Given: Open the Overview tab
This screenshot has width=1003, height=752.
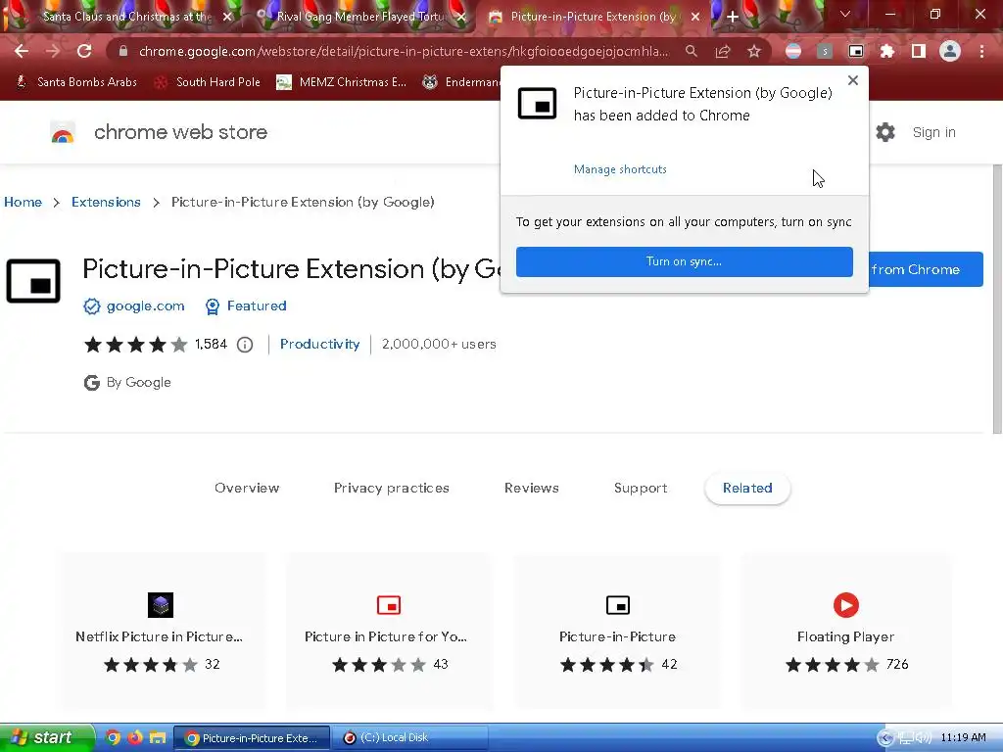Looking at the screenshot, I should point(247,488).
